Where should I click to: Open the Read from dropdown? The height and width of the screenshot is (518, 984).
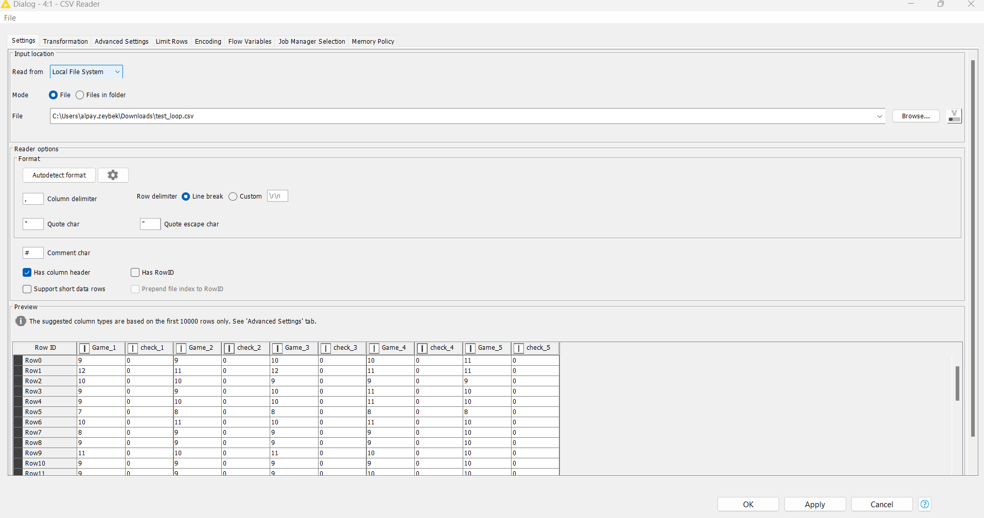pyautogui.click(x=86, y=72)
